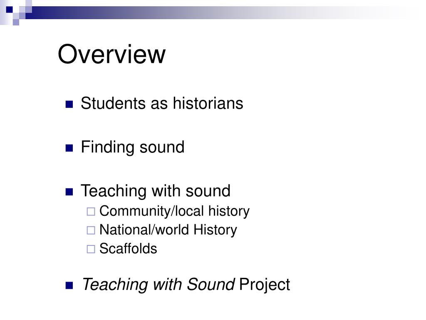Click the italic Teaching with Sound phrase

[x=159, y=285]
